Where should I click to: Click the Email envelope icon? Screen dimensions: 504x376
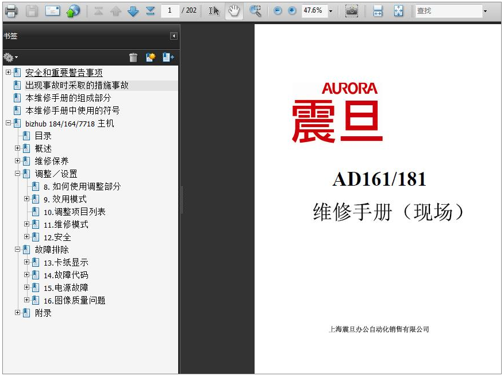tap(52, 11)
